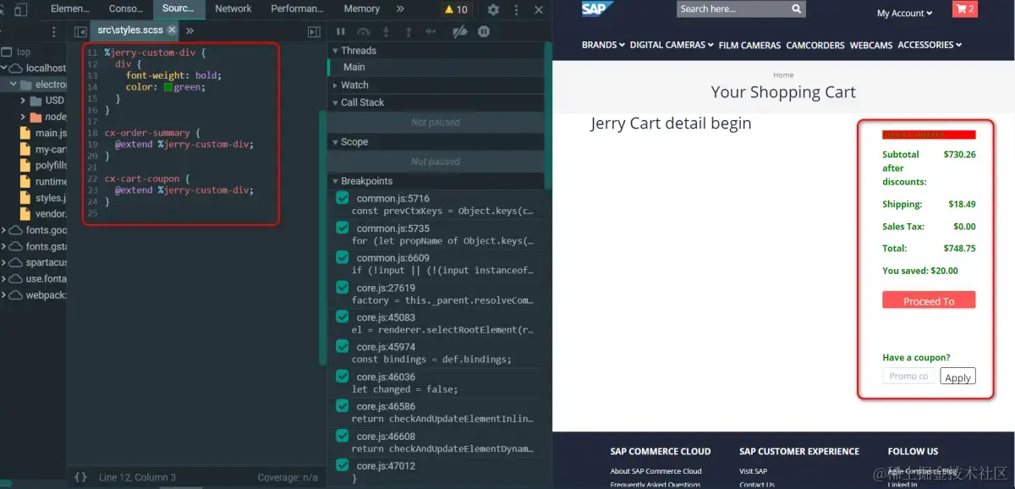
Task: Click the search magnifier icon
Action: (796, 9)
